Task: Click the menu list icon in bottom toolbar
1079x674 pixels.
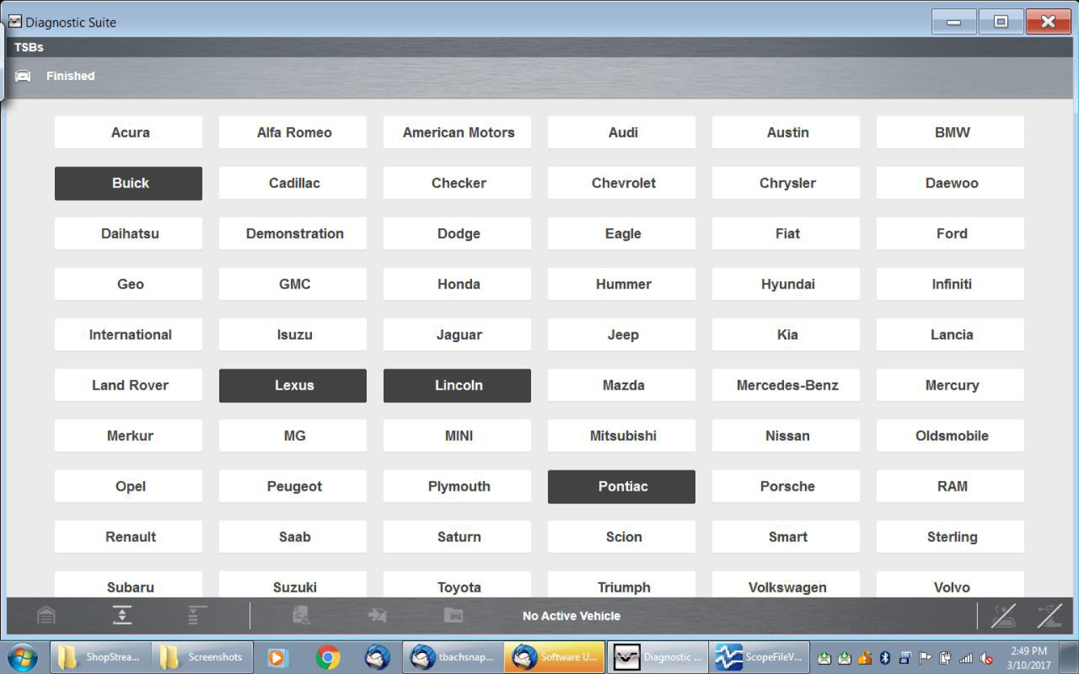Action: click(x=197, y=616)
